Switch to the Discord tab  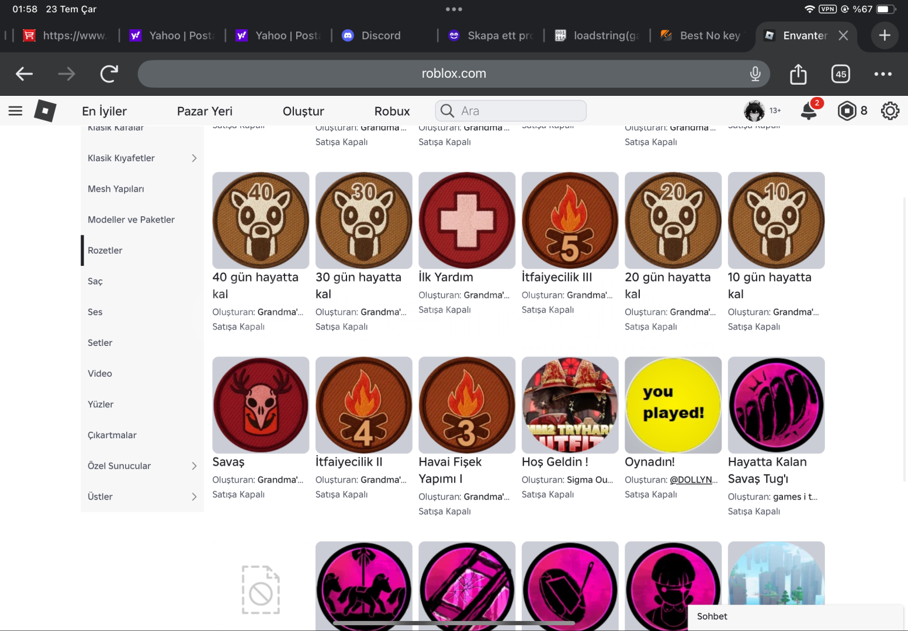(x=381, y=36)
